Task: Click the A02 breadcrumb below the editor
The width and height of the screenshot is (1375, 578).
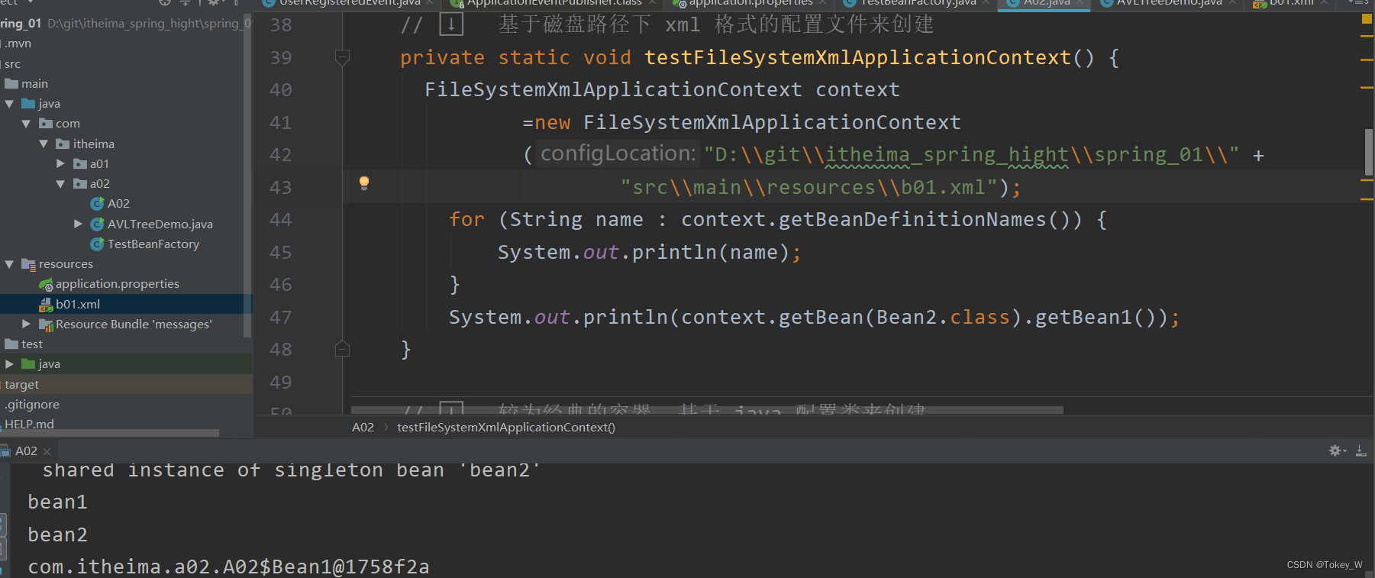Action: [x=363, y=428]
